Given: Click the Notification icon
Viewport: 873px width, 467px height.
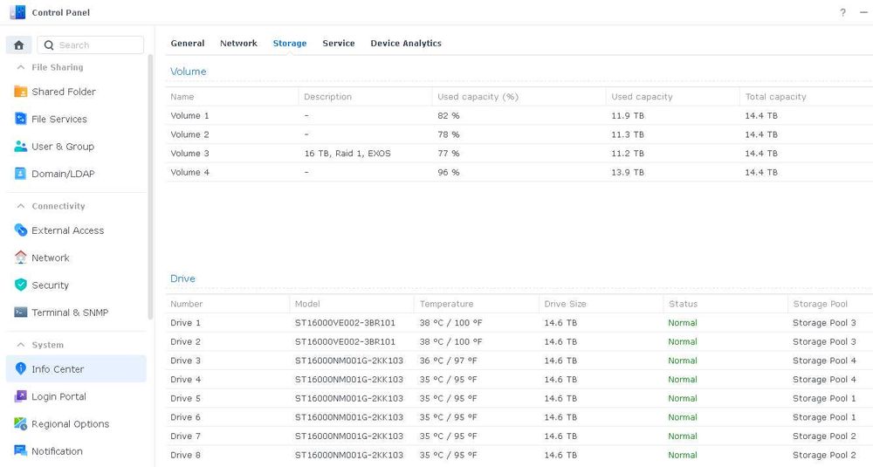Looking at the screenshot, I should [21, 451].
